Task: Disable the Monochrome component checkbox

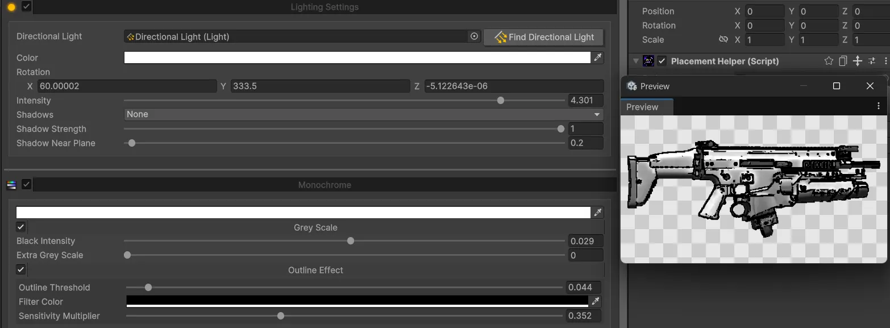Action: tap(26, 184)
